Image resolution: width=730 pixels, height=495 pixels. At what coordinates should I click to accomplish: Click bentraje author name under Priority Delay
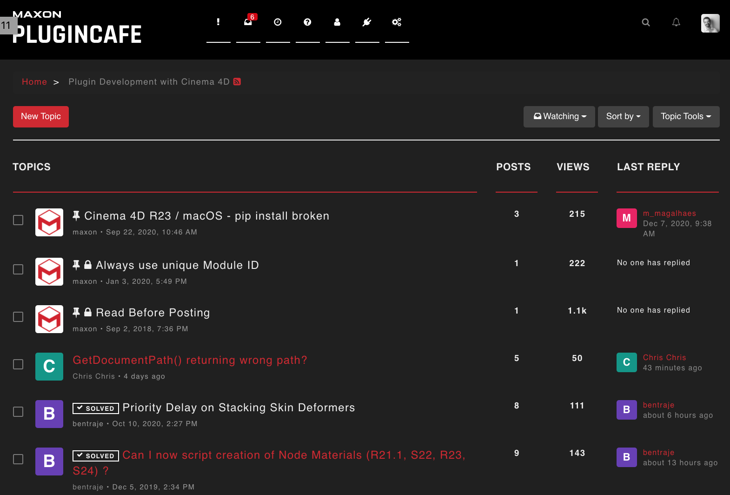88,424
